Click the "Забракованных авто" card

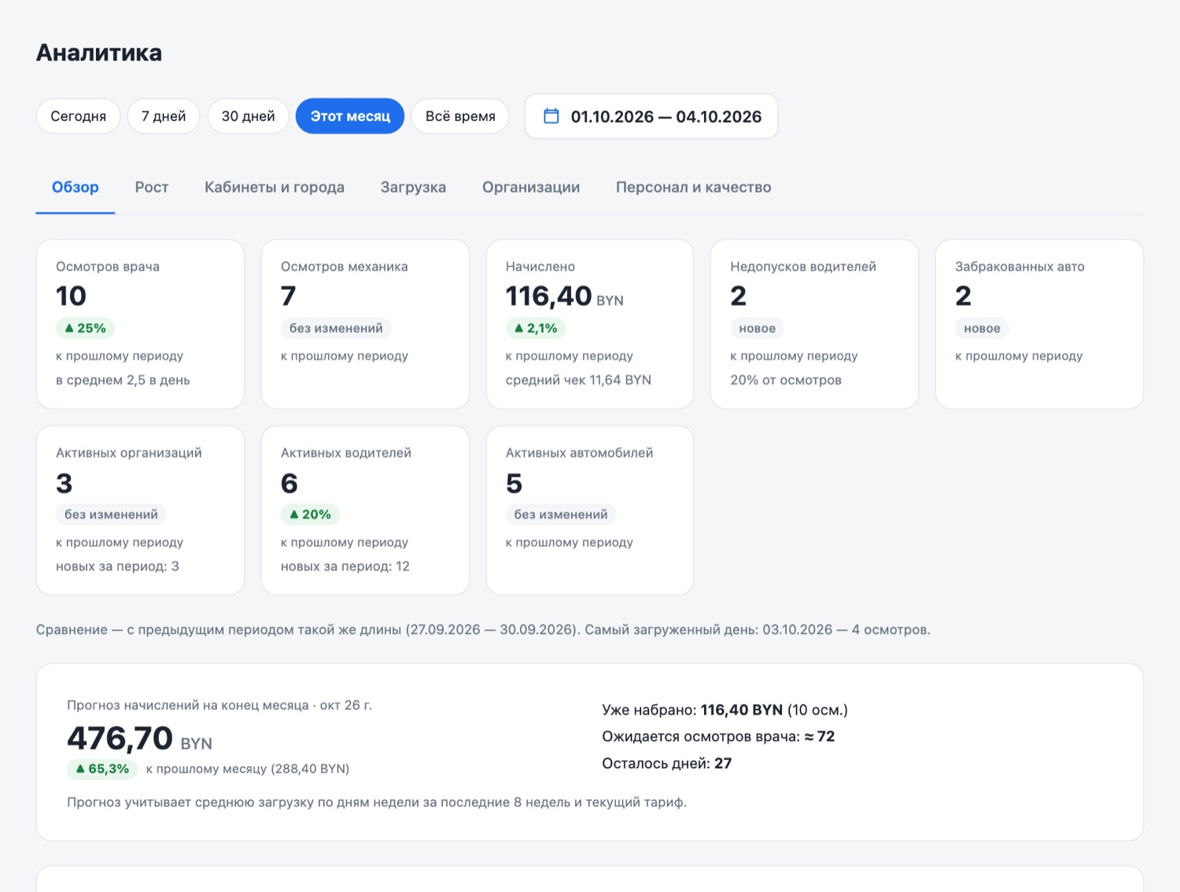1039,324
